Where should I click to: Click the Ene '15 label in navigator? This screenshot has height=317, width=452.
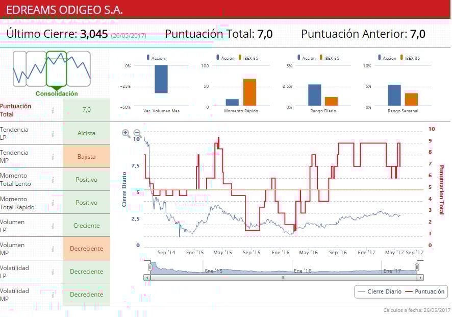pyautogui.click(x=214, y=271)
